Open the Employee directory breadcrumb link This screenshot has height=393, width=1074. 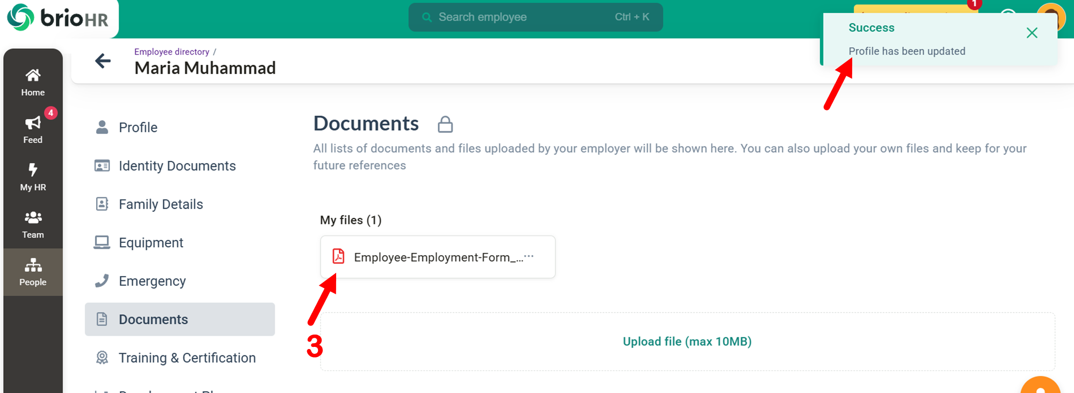coord(171,51)
